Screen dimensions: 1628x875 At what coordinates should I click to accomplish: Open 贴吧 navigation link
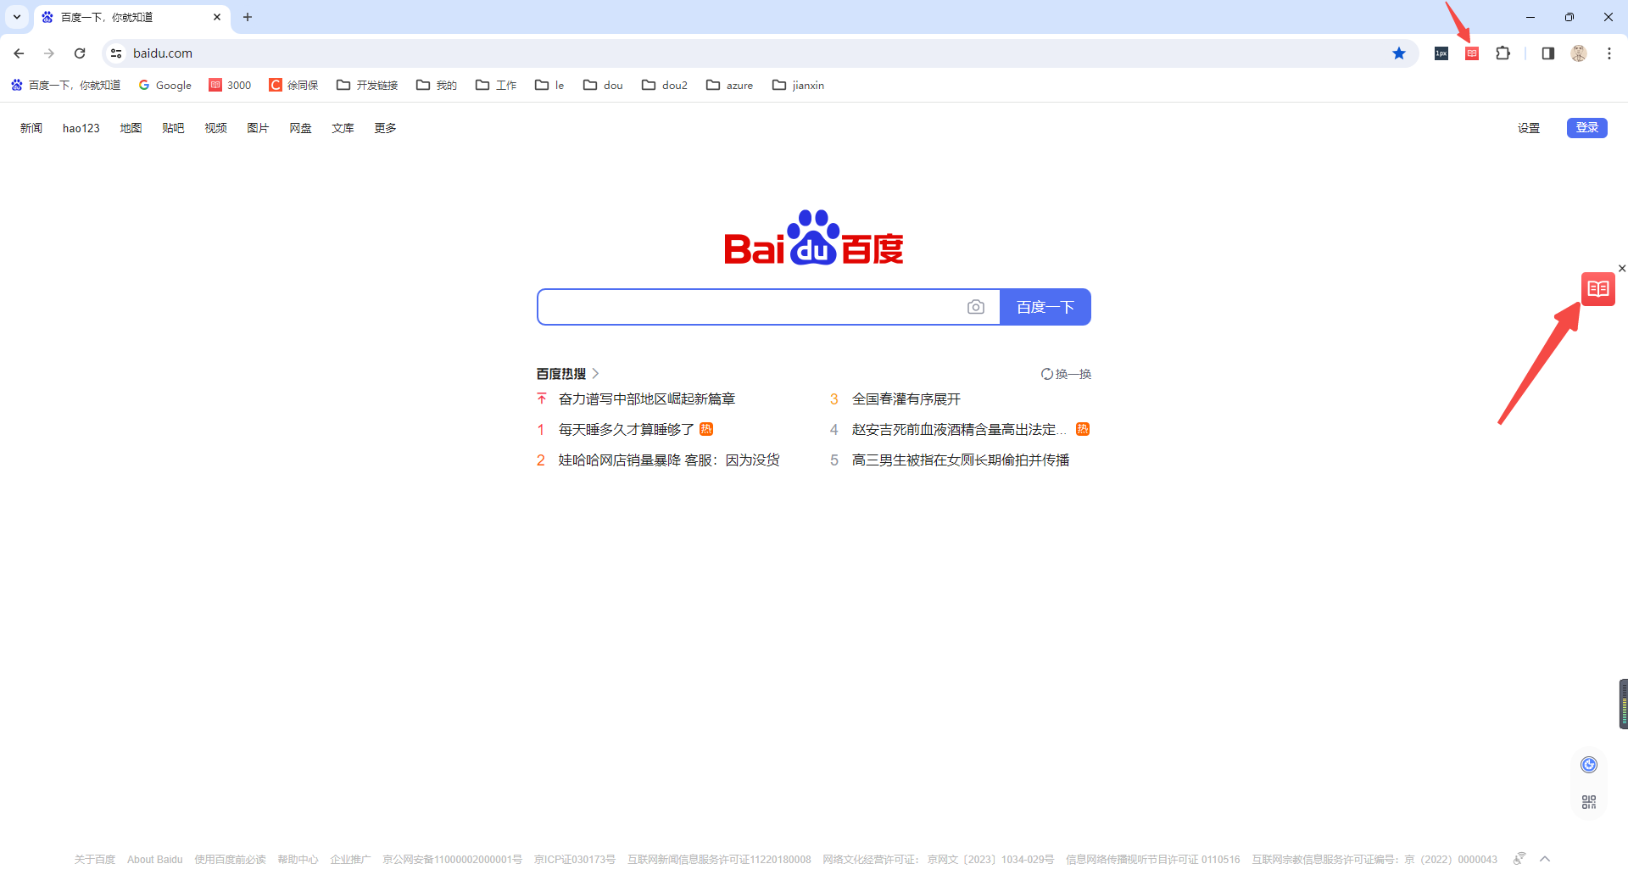[173, 128]
